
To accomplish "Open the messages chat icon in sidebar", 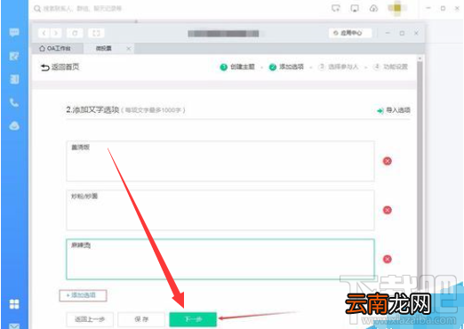I will 14,32.
